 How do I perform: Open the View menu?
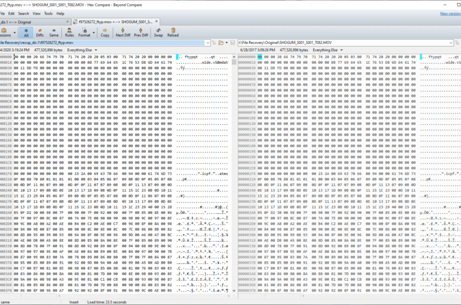(37, 14)
